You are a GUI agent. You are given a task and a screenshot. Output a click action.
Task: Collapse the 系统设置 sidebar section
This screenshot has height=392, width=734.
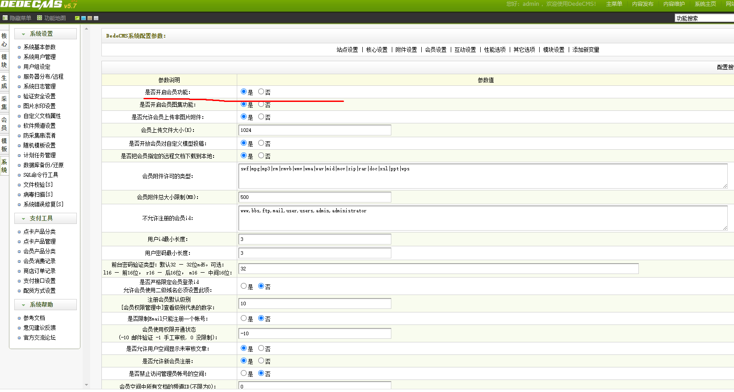[24, 34]
